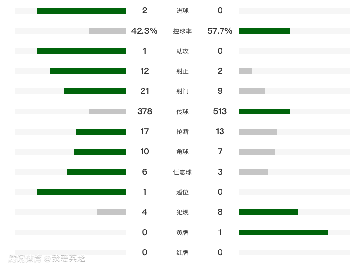Click the 抢断 tackles label

(182, 131)
